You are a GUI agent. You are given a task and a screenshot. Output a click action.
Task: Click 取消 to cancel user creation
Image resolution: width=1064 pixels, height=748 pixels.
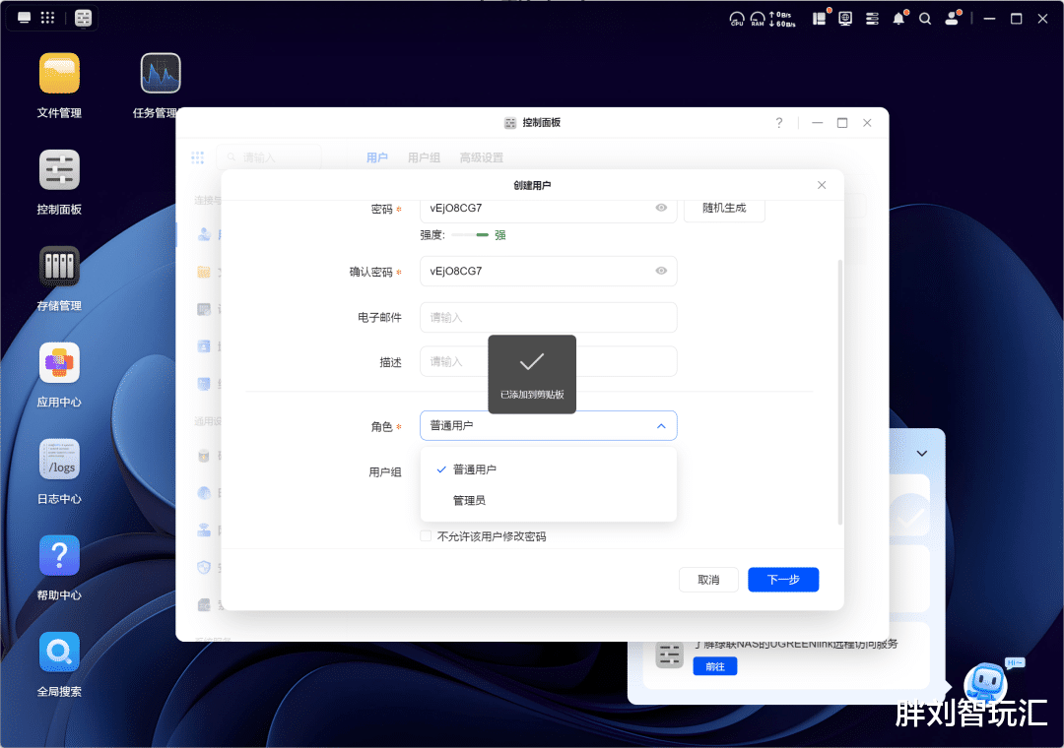coord(708,580)
